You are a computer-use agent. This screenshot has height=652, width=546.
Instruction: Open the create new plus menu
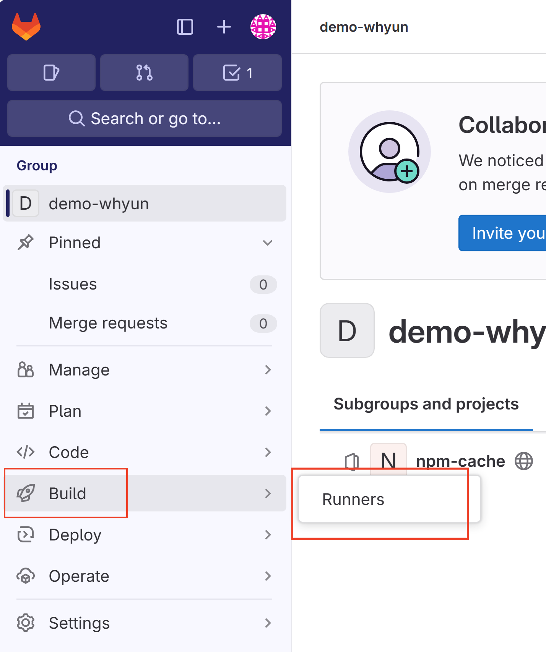(224, 27)
